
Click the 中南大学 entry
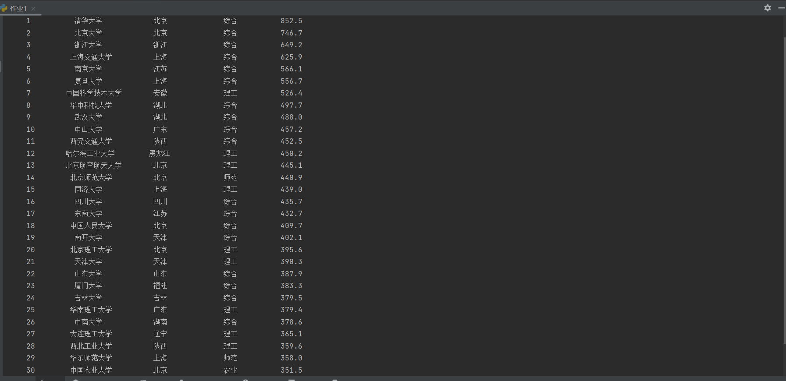(x=88, y=322)
